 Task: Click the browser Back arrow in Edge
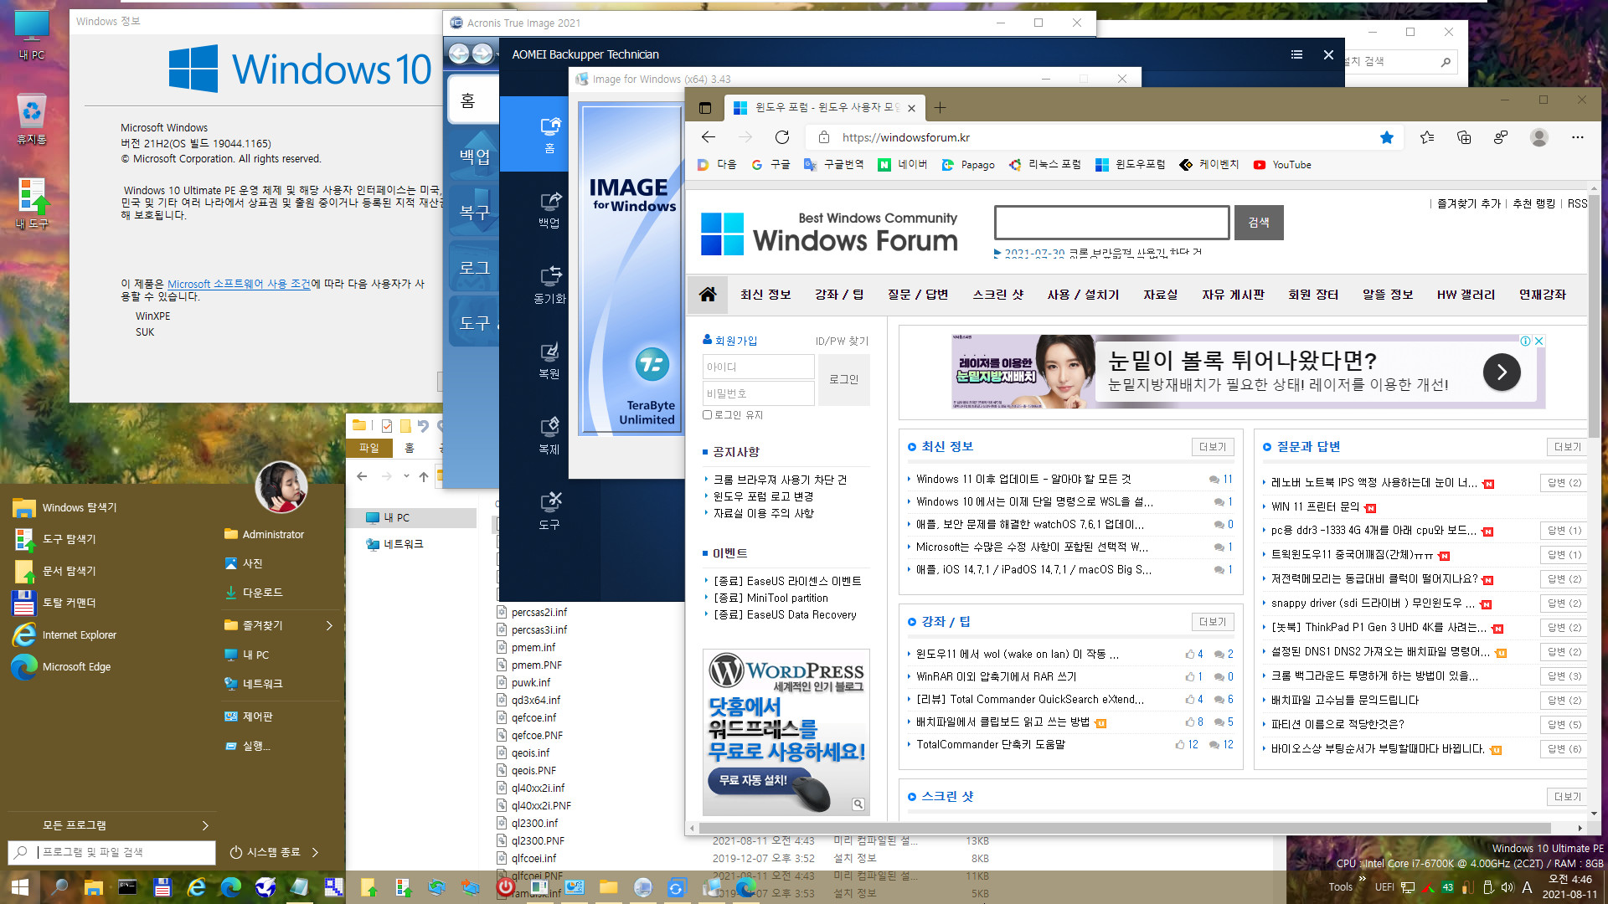pos(709,137)
